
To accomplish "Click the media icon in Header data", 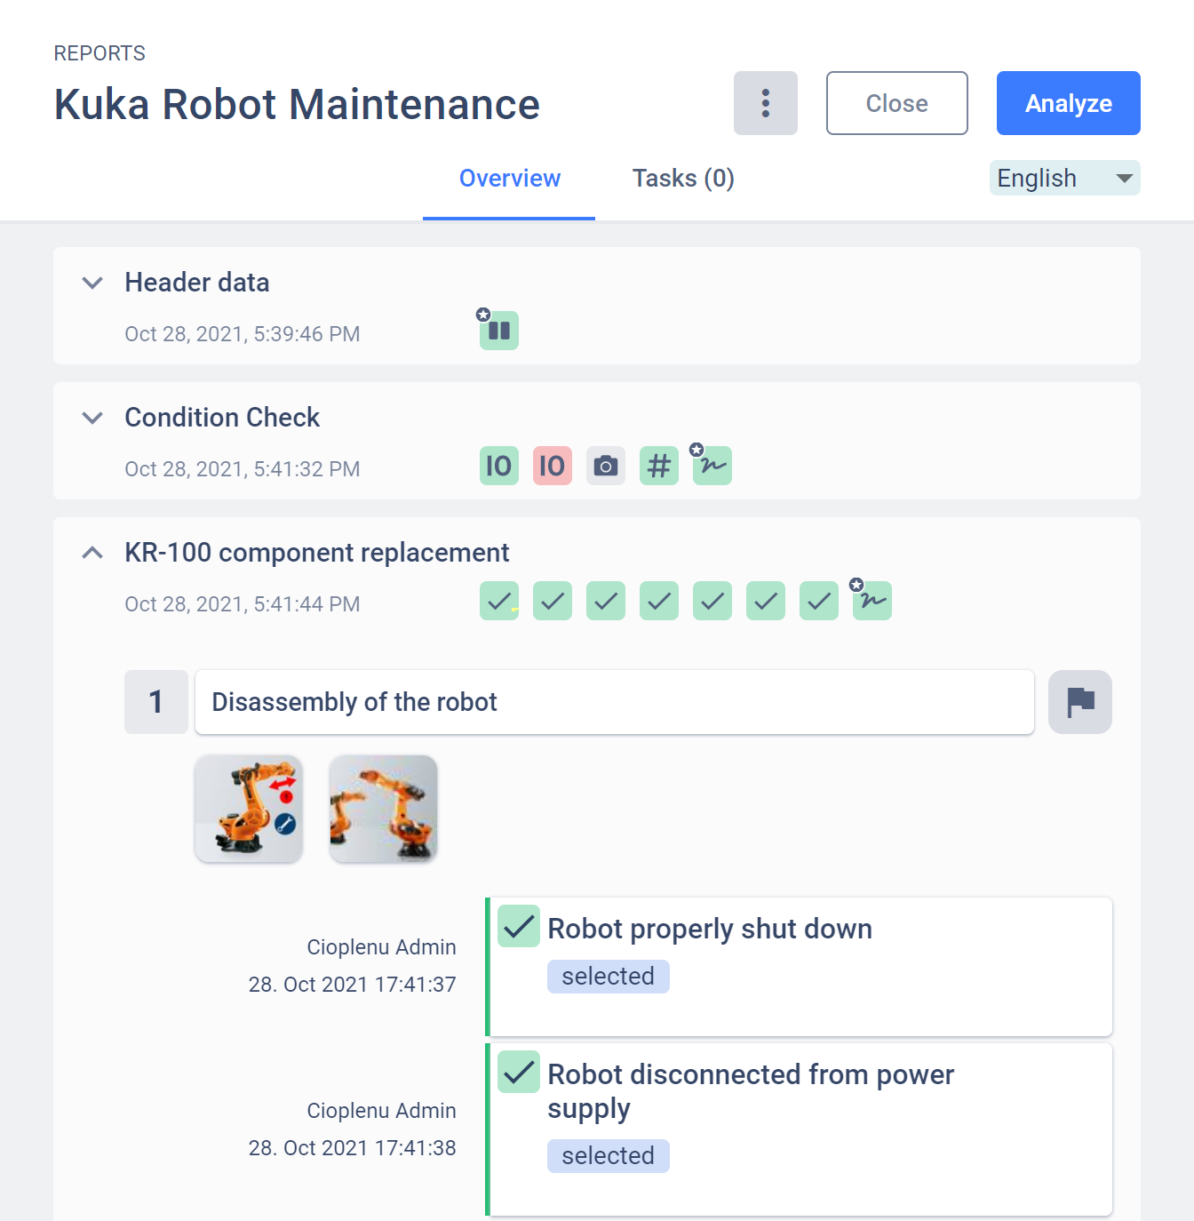I will point(498,330).
